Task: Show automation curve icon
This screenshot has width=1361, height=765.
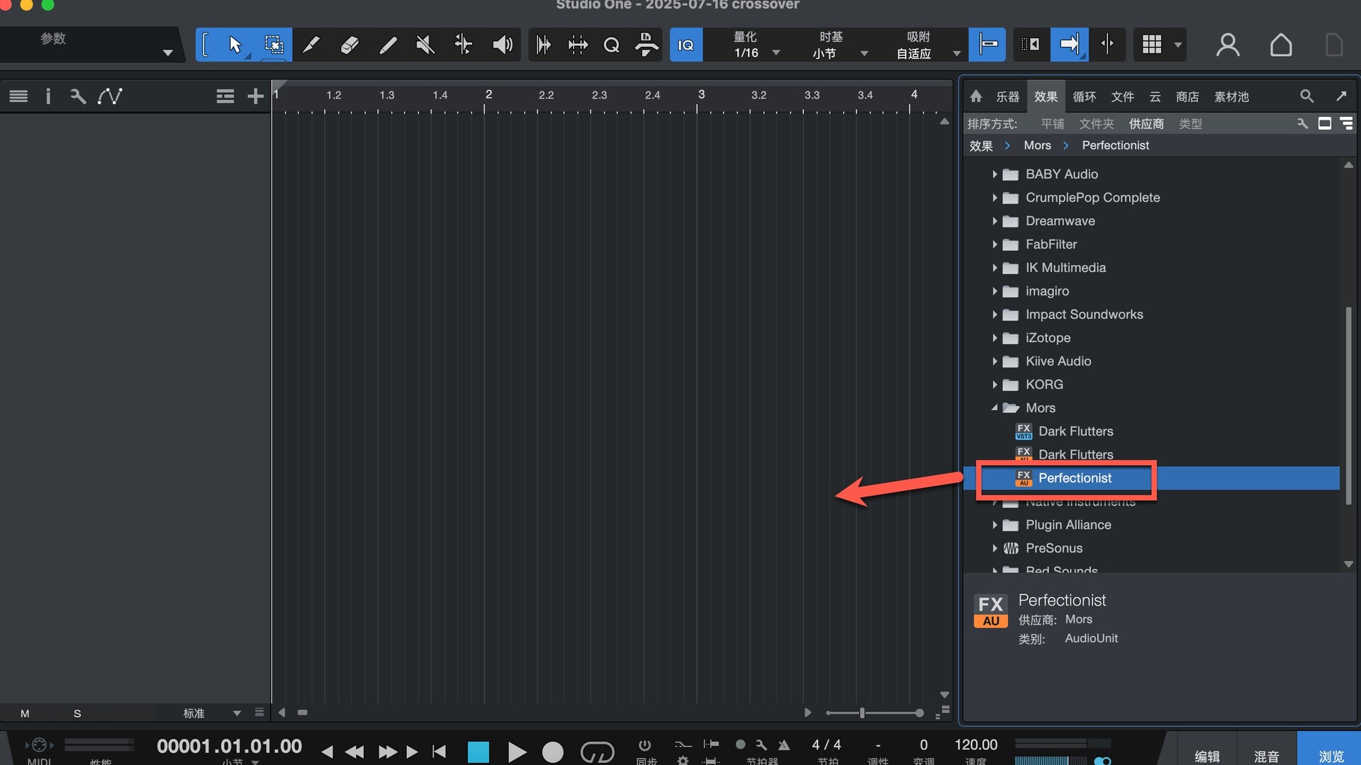Action: click(110, 96)
